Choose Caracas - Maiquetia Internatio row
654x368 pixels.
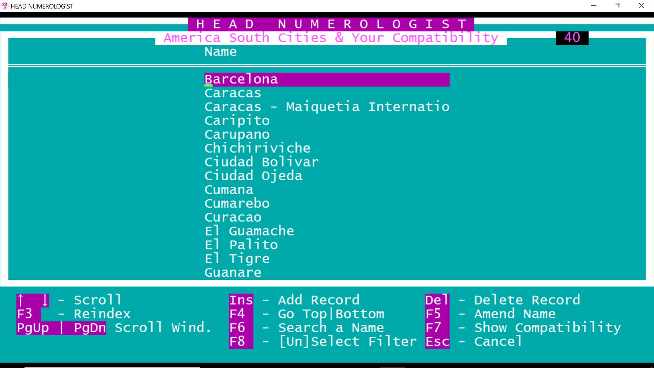tap(327, 107)
